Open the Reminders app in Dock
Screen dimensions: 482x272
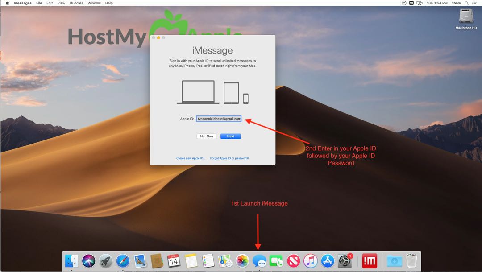[x=208, y=261]
